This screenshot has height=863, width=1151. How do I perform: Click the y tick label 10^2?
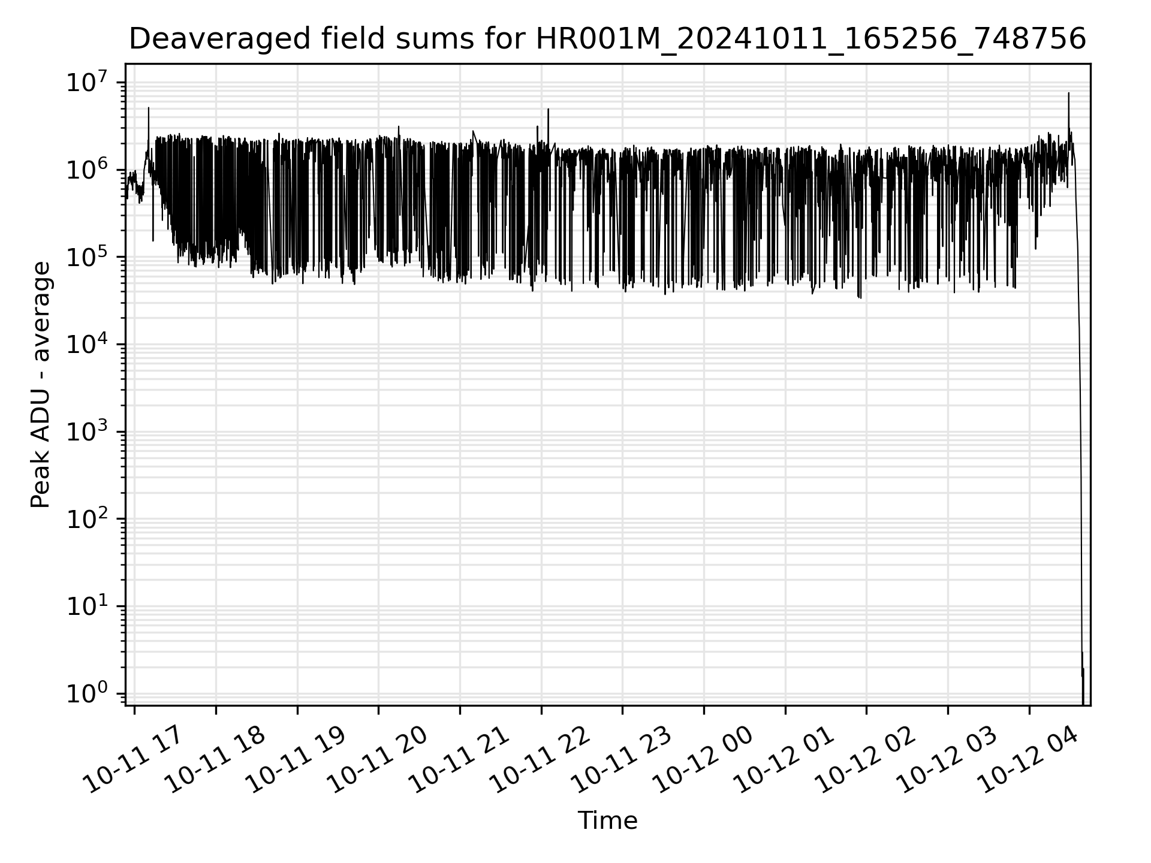87,519
